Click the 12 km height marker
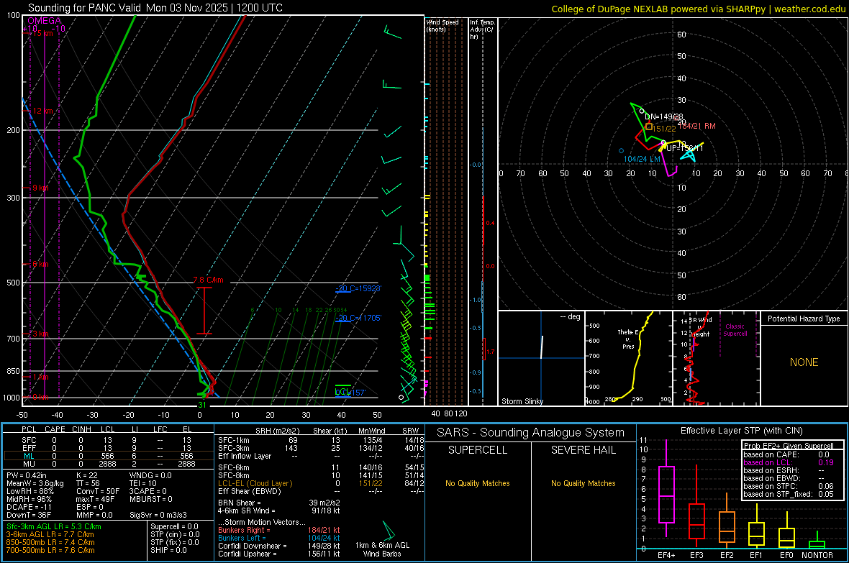Screen dimensions: 849x563 [x=42, y=111]
